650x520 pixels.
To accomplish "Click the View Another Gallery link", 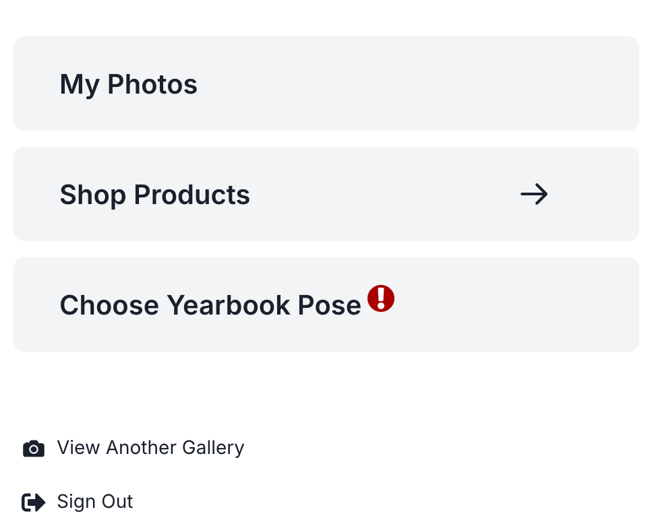I will point(150,448).
